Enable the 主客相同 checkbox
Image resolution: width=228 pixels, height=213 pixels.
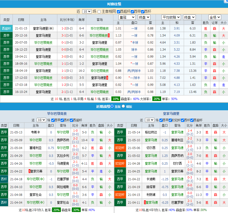(x=99, y=12)
